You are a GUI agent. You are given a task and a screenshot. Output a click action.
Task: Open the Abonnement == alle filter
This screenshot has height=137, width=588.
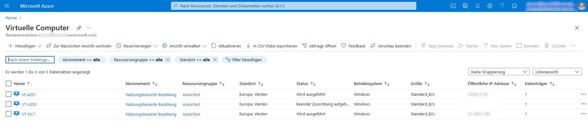tap(82, 60)
